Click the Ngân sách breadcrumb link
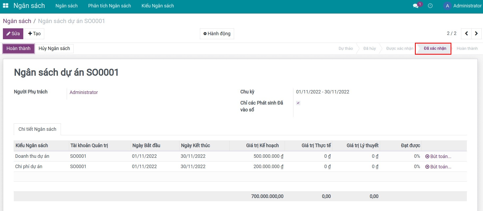 (x=17, y=21)
